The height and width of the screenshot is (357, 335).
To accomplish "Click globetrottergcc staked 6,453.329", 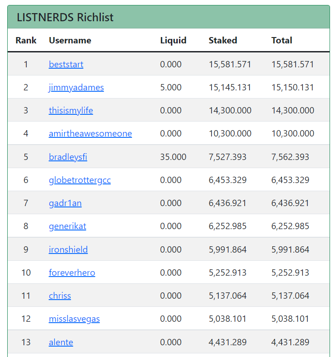I will point(227,180).
